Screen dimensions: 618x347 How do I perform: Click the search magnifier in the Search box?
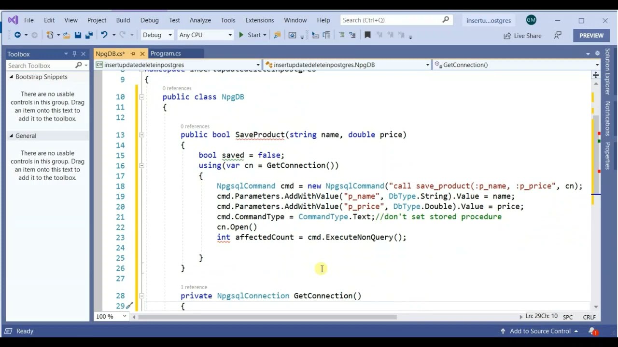[x=446, y=20]
